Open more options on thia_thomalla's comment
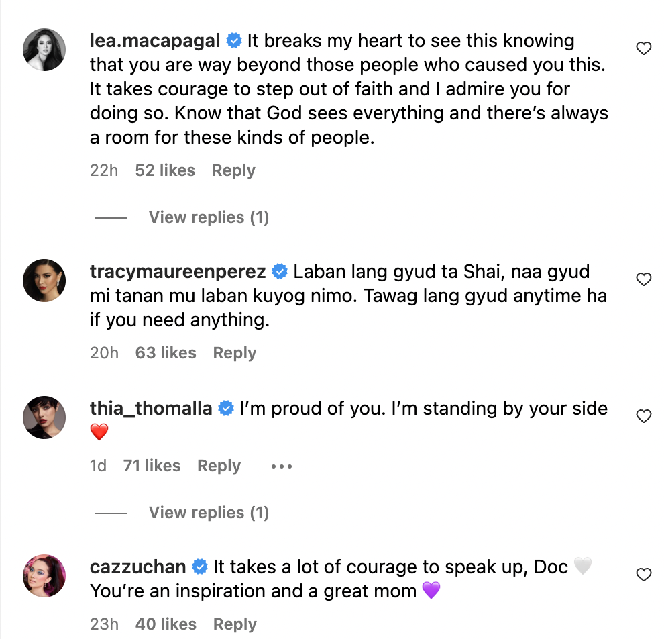This screenshot has height=639, width=664. [x=282, y=466]
